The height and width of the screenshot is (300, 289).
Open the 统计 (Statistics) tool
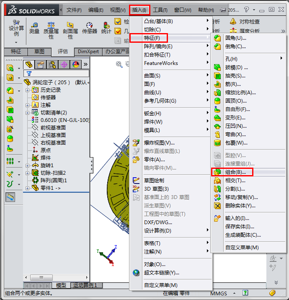click(x=106, y=28)
